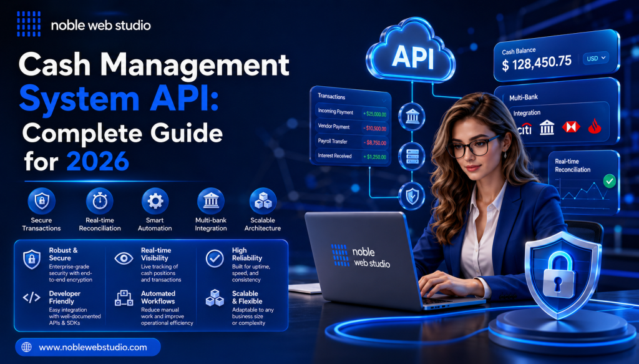Click 'Live tracking of cash positions' text
The image size is (639, 364).
161,273
